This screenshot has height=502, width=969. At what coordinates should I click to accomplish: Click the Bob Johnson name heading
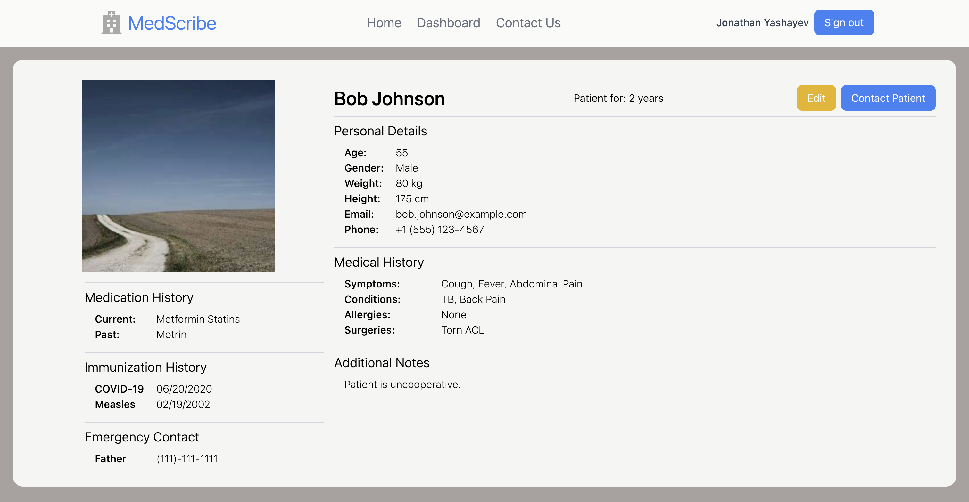click(389, 99)
